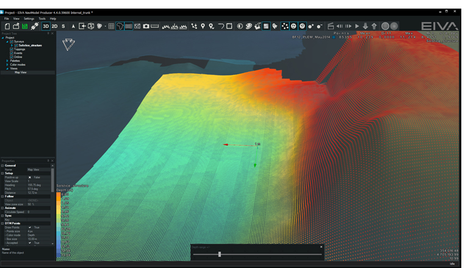This screenshot has width=476, height=268.
Task: Collapse the Setup properties section
Action: (x=2, y=173)
